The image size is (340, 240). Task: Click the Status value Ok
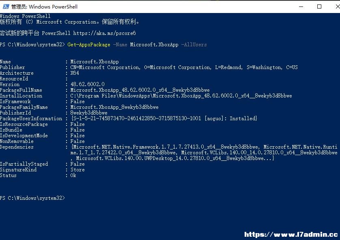[x=73, y=175]
